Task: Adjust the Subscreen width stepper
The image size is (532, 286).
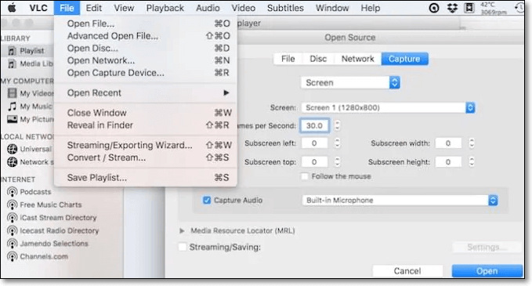Action: point(471,143)
